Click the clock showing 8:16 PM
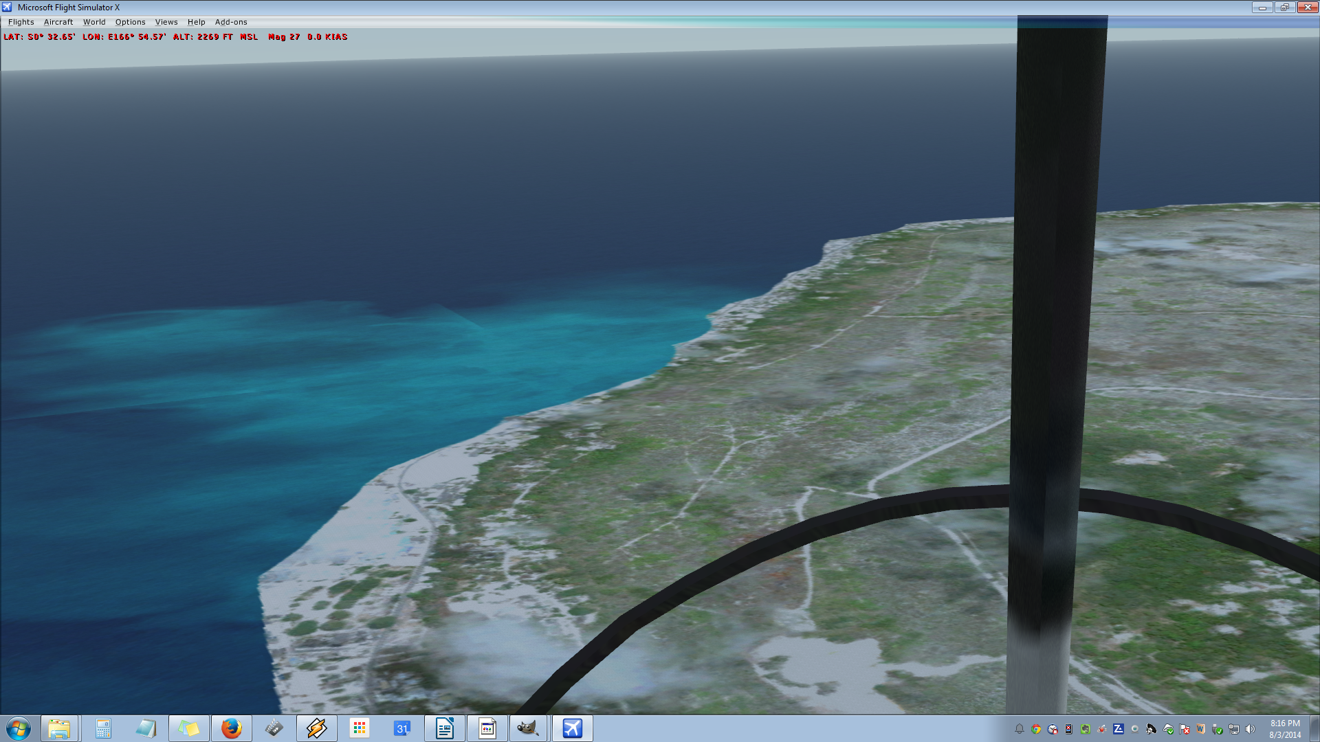Screen dimensions: 1320x742 click(1285, 729)
